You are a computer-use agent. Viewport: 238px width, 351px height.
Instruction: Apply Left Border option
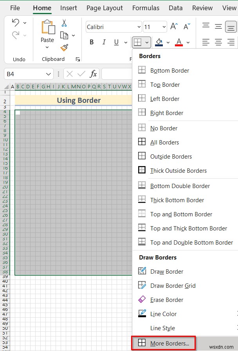coord(185,99)
